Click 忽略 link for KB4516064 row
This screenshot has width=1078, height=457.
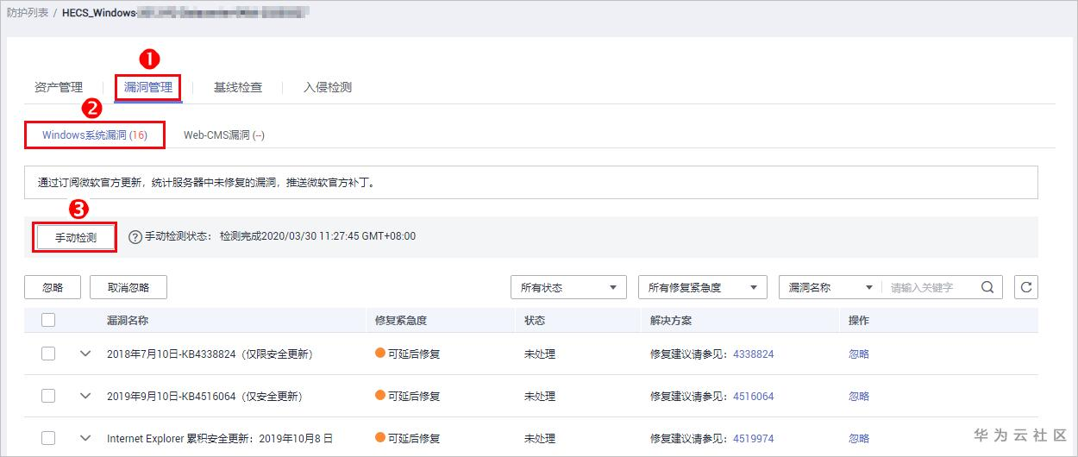pyautogui.click(x=858, y=396)
